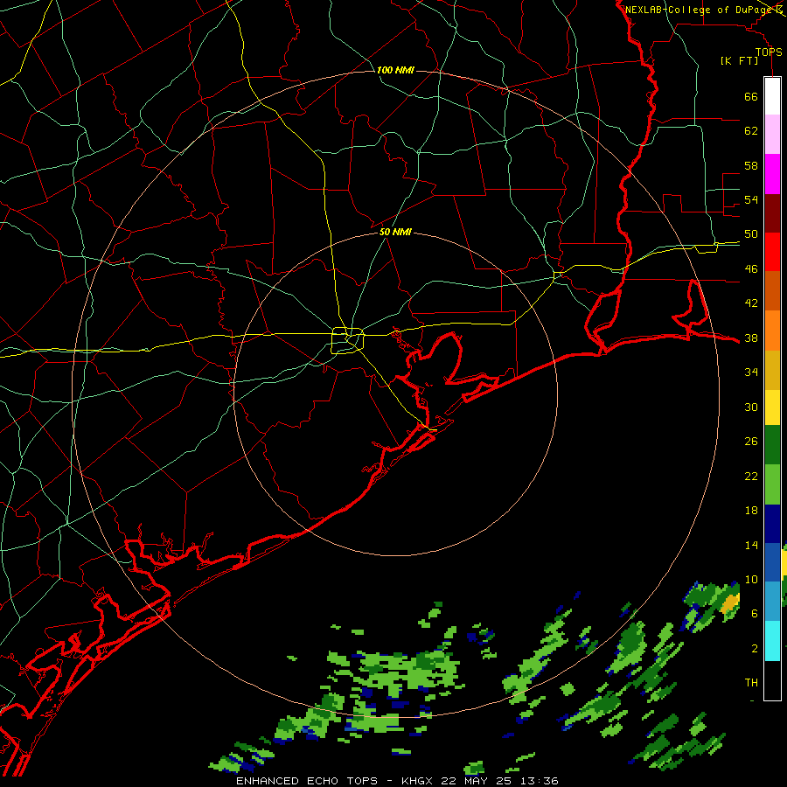Click the dark red (maroon) legend swatch
787x787 pixels.
coord(772,213)
